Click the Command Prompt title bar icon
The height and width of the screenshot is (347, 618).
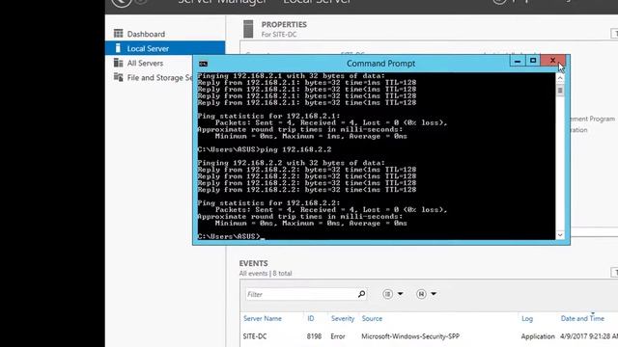pos(204,64)
